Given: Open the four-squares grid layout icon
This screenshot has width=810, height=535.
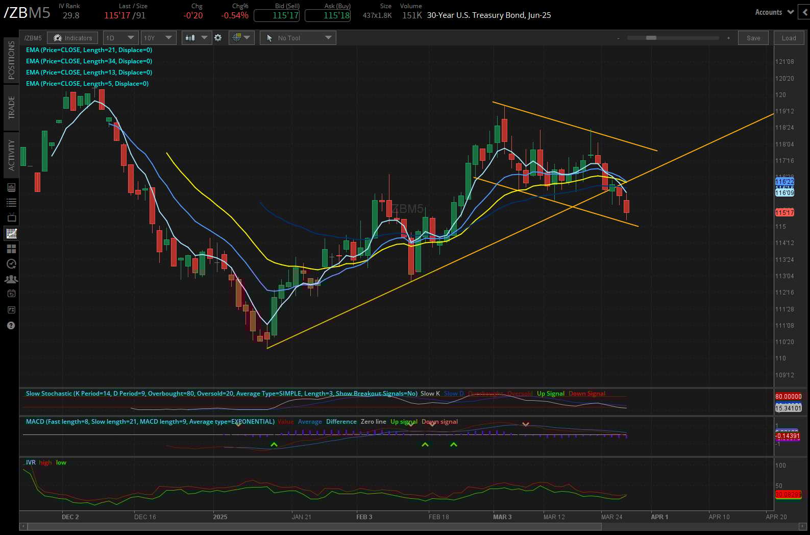Looking at the screenshot, I should click(11, 249).
